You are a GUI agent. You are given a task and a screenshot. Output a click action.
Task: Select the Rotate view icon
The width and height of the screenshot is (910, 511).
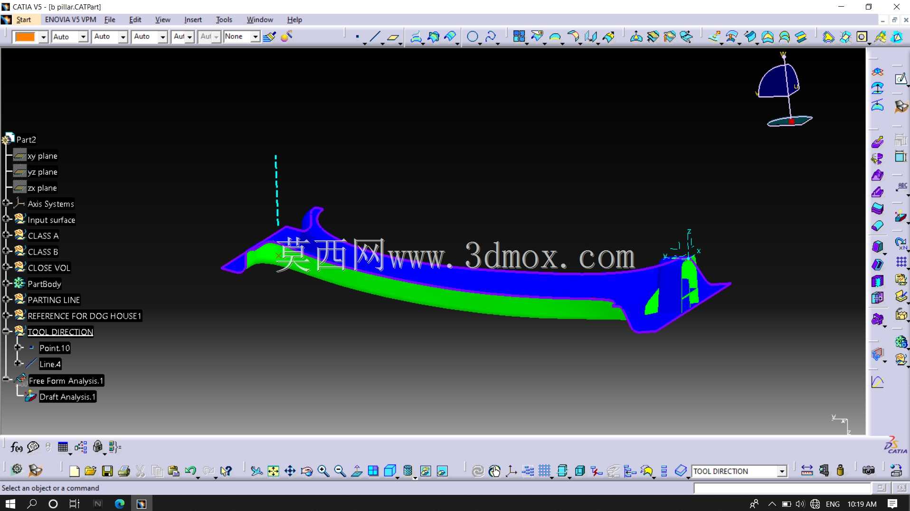(307, 471)
